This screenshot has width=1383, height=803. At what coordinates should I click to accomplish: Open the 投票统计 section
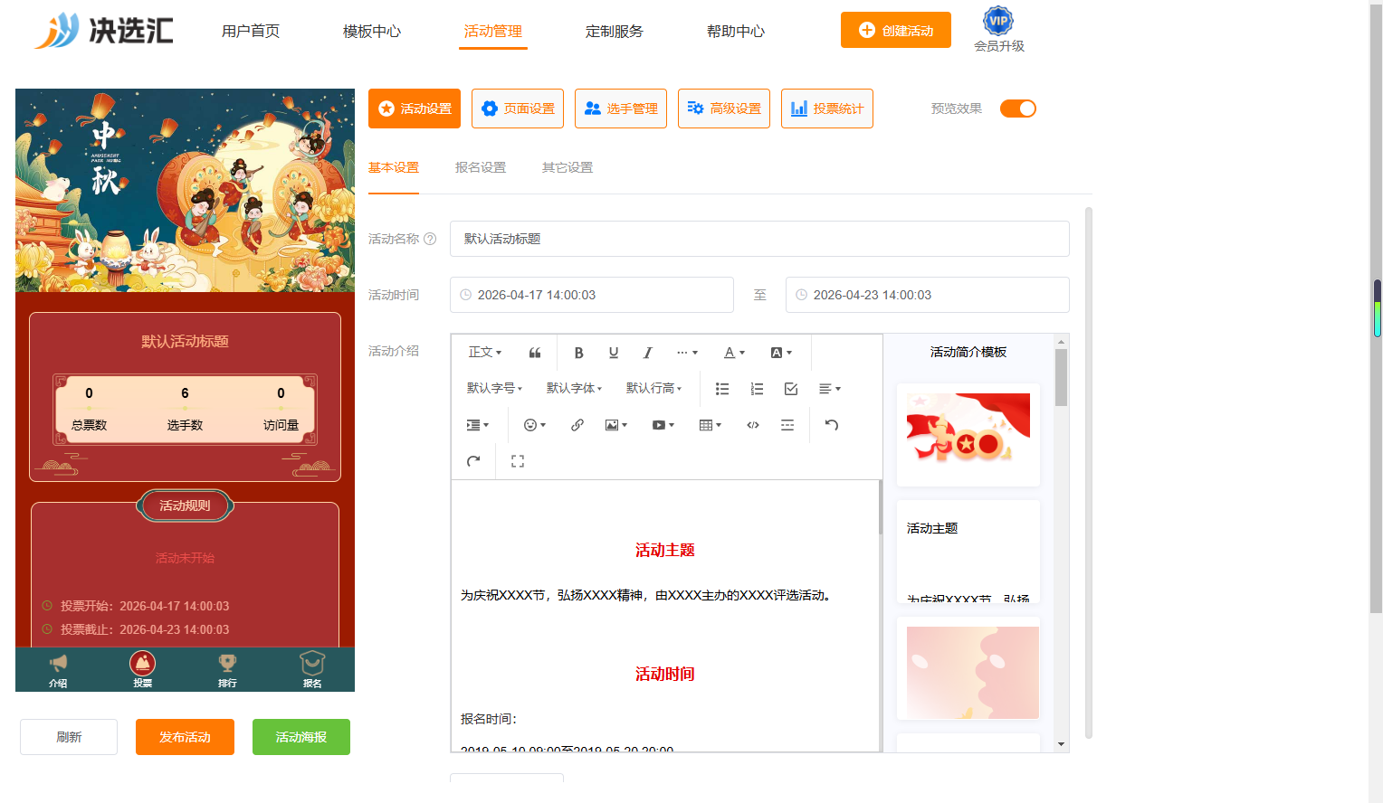tap(827, 109)
